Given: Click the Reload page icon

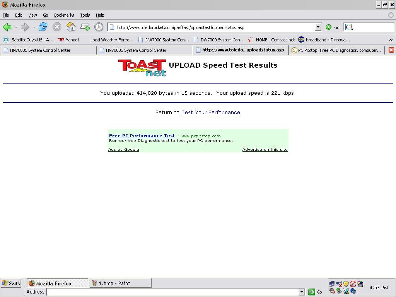Looking at the screenshot, I should click(x=43, y=27).
